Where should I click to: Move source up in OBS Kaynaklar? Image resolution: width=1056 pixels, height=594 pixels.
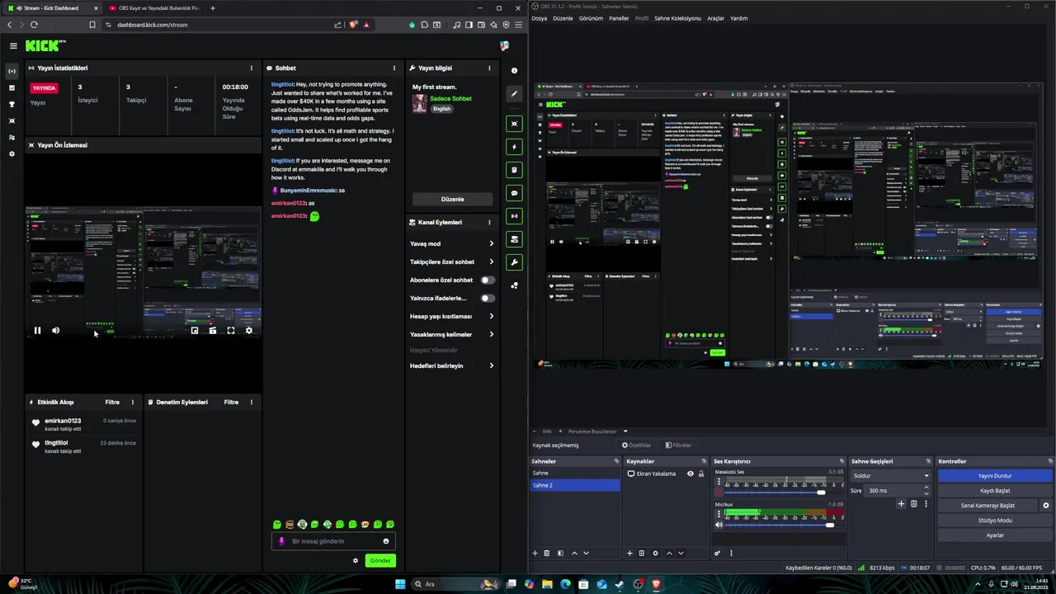[x=669, y=553]
